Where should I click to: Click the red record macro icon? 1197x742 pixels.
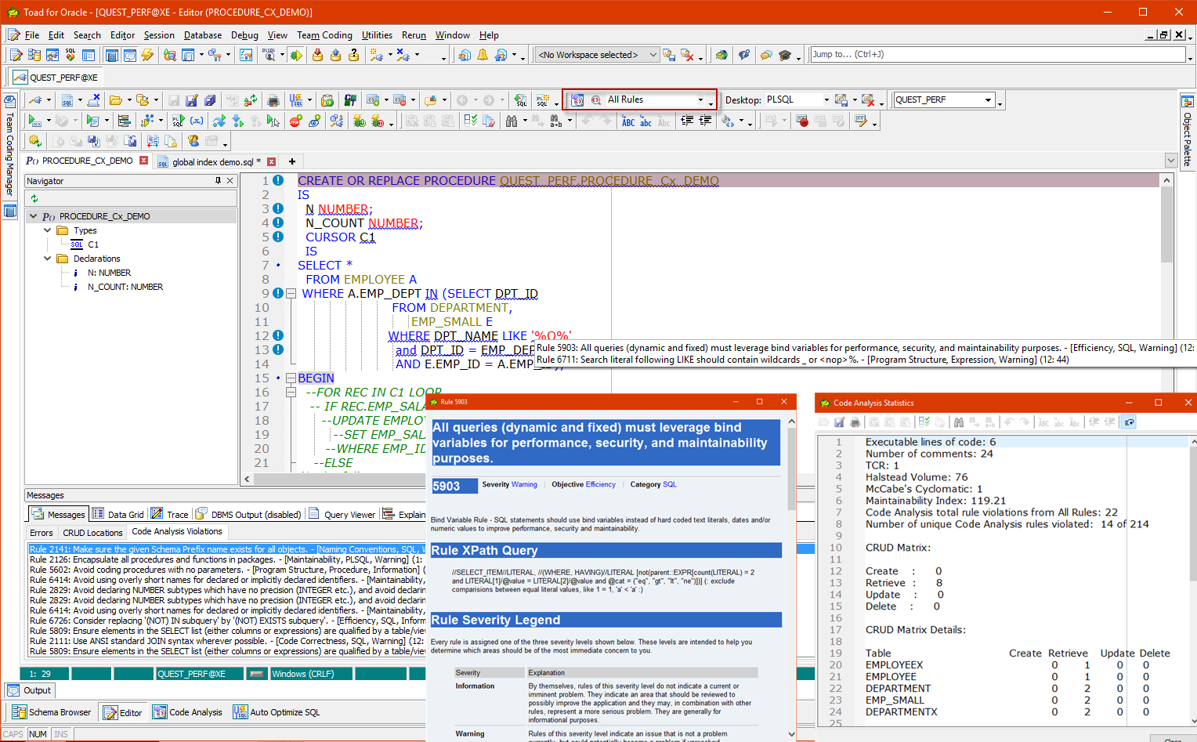point(802,121)
